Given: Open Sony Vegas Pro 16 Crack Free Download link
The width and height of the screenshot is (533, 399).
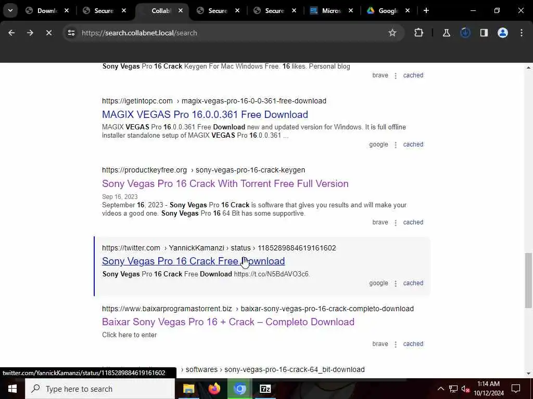Looking at the screenshot, I should [x=194, y=261].
